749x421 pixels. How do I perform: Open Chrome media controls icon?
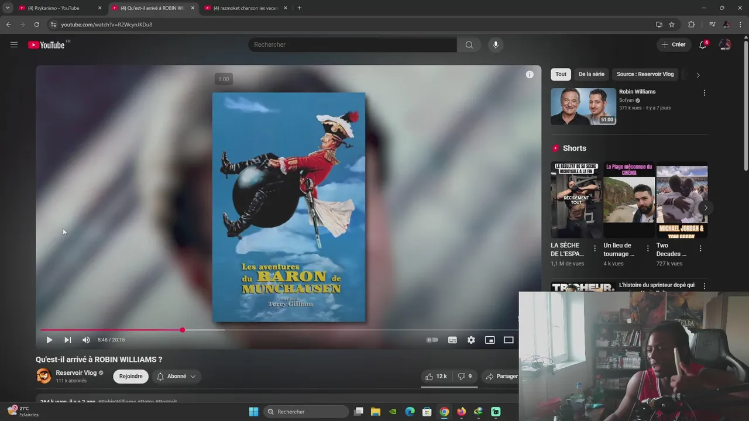712,25
